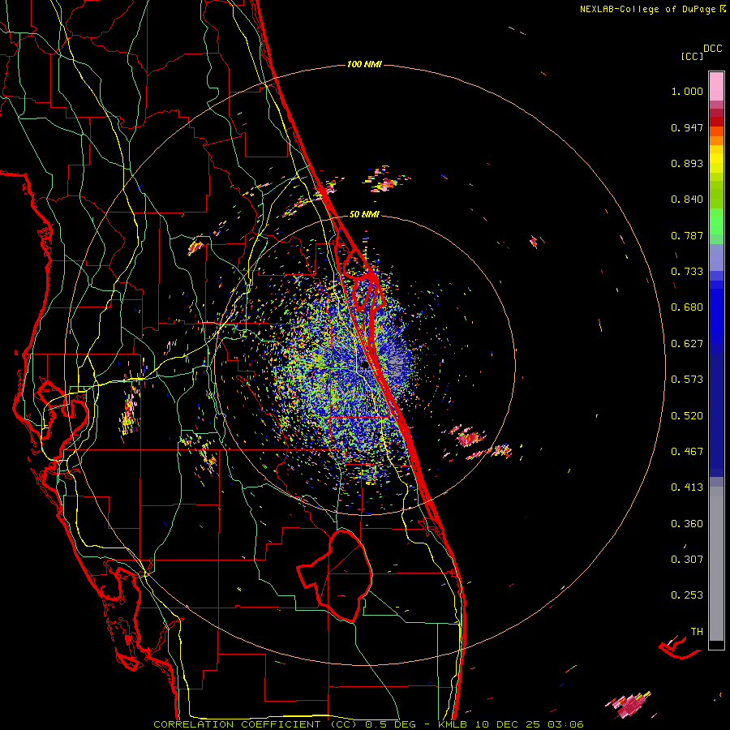This screenshot has height=730, width=730.
Task: Click the pink radar echo cluster in the bottom-right corner
Action: [629, 705]
